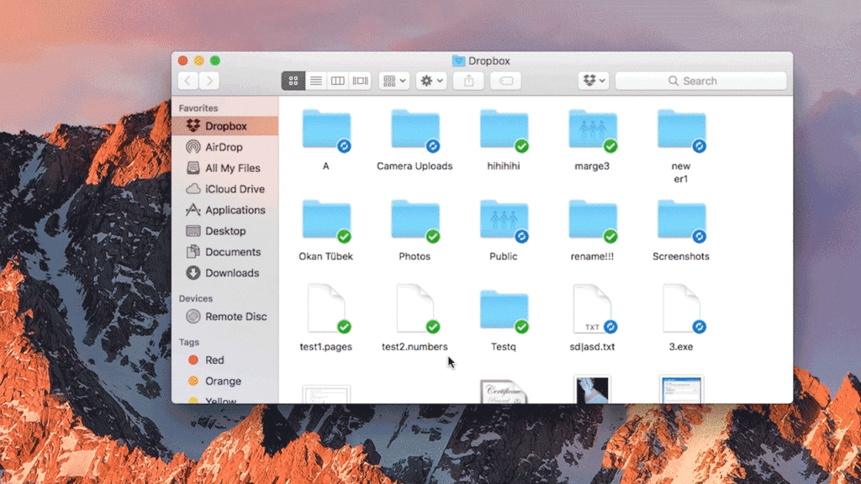Open Documents in the sidebar

click(x=225, y=252)
